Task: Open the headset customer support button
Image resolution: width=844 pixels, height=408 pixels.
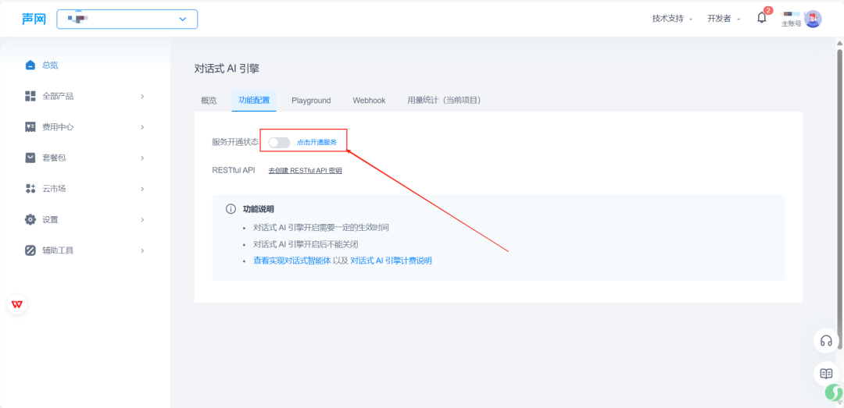Action: [x=826, y=341]
